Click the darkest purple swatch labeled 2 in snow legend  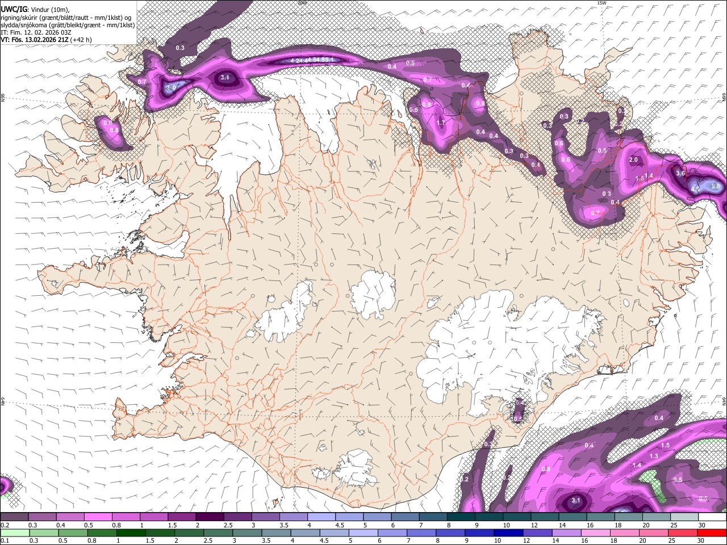(x=210, y=517)
